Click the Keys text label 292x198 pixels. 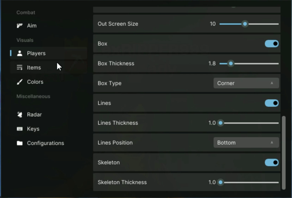coord(33,129)
